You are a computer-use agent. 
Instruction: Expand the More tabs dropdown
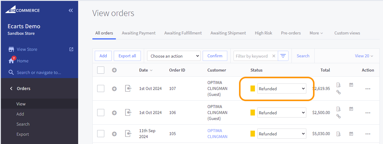click(x=316, y=33)
